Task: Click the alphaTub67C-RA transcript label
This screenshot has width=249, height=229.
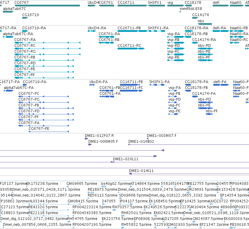Action: [18, 34]
